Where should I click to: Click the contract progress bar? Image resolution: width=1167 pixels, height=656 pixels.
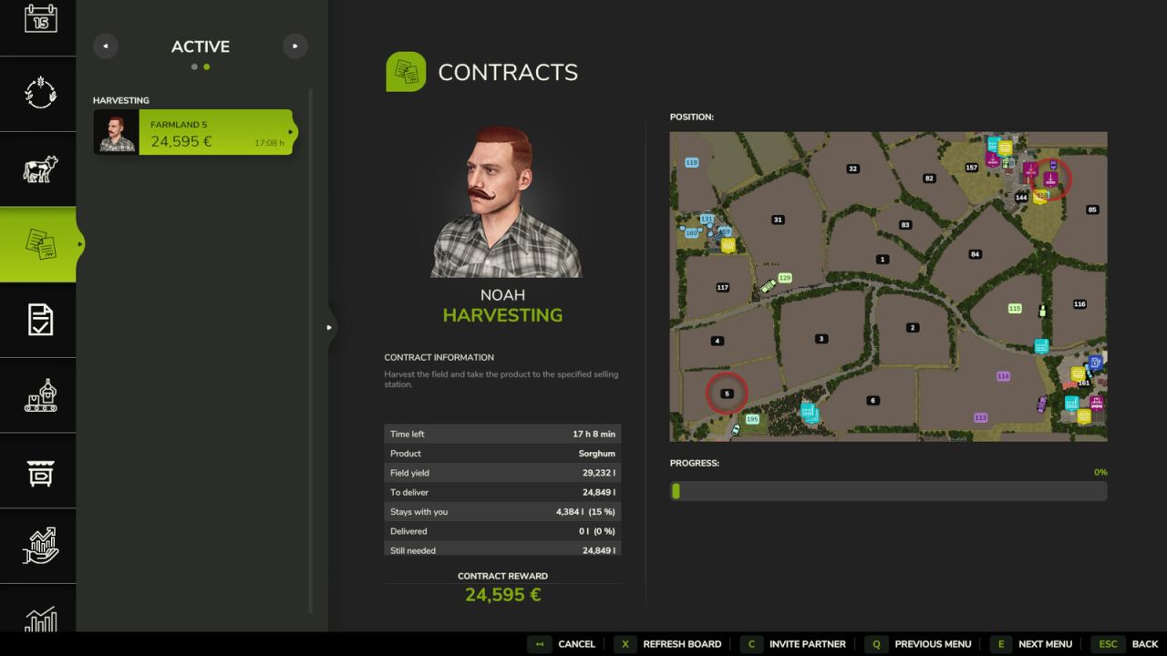[x=888, y=491]
